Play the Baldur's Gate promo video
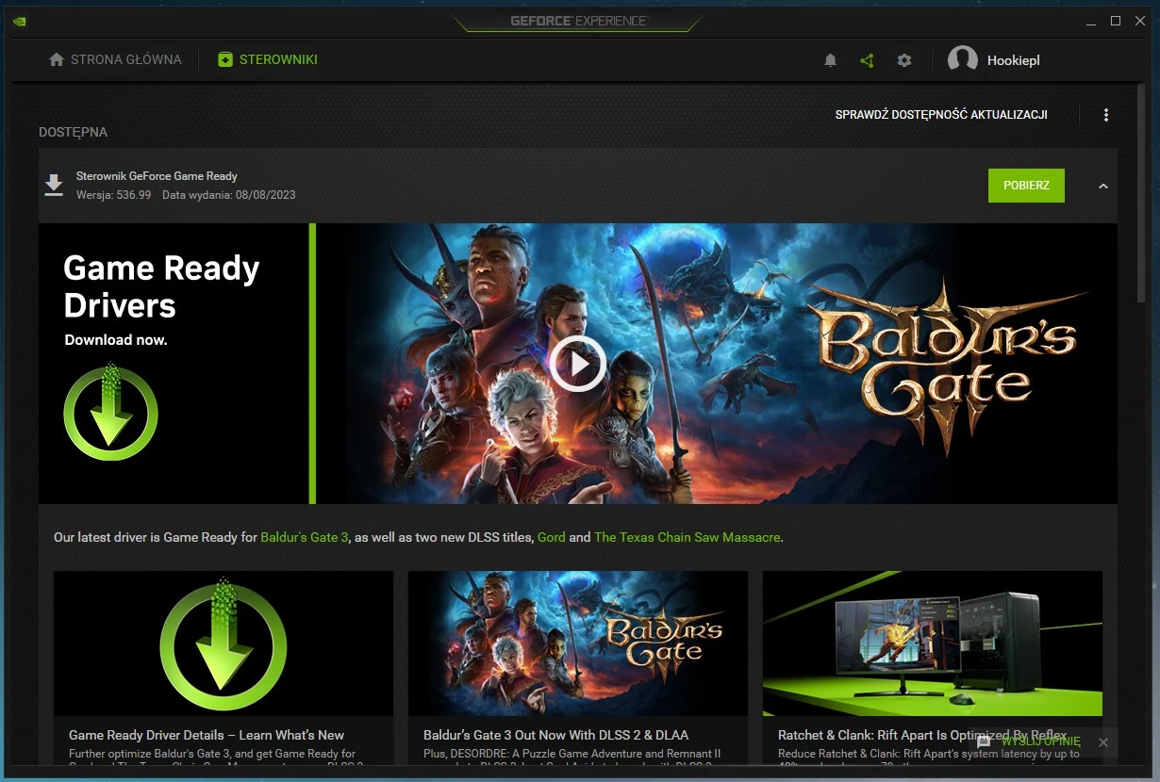This screenshot has height=782, width=1160. pyautogui.click(x=578, y=364)
